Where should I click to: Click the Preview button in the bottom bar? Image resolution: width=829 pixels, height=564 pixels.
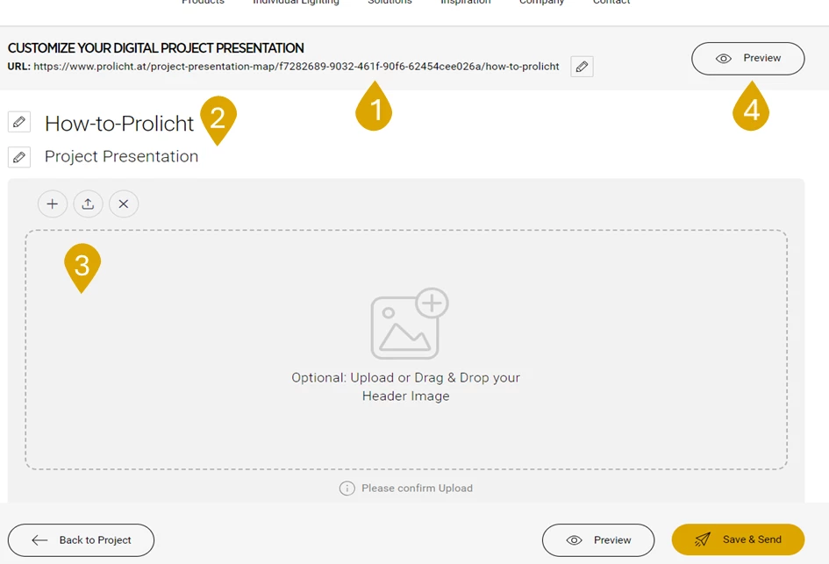coord(598,540)
